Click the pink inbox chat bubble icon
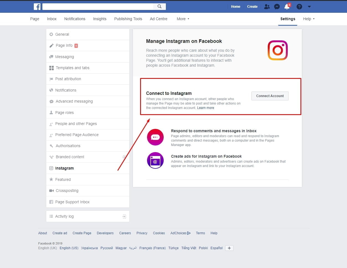The image size is (347, 268). [155, 137]
